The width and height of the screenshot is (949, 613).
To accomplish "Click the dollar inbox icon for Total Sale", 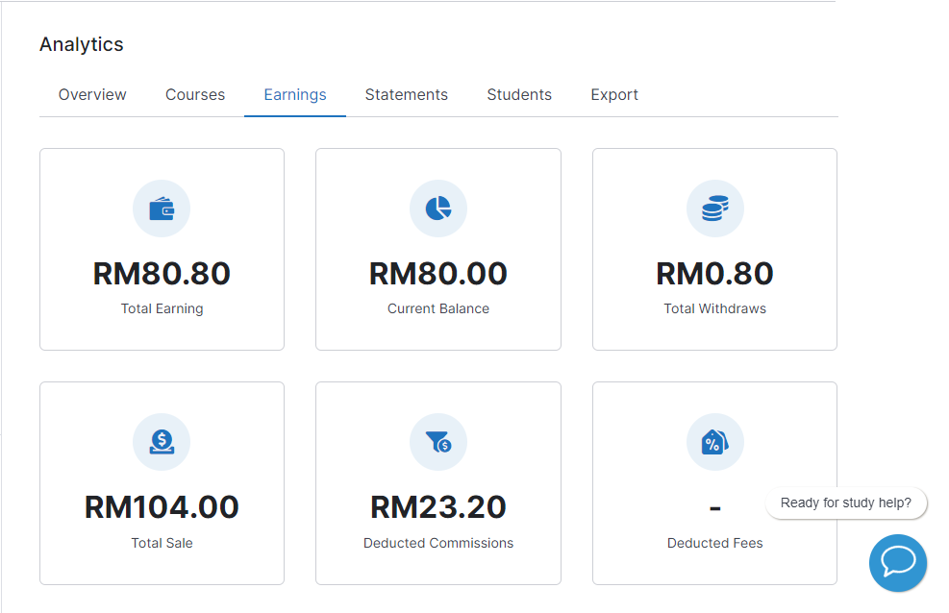I will [162, 442].
